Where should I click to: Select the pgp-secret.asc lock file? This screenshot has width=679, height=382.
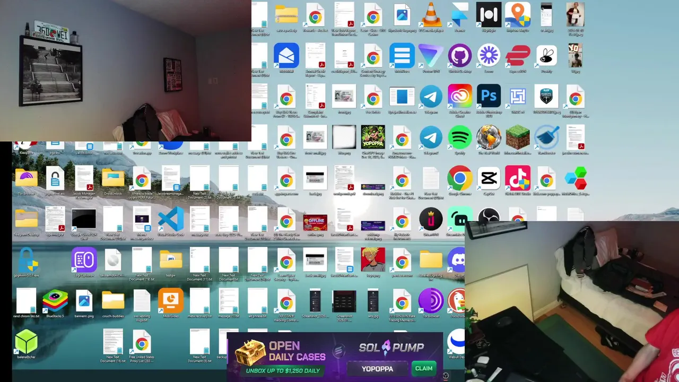[55, 179]
